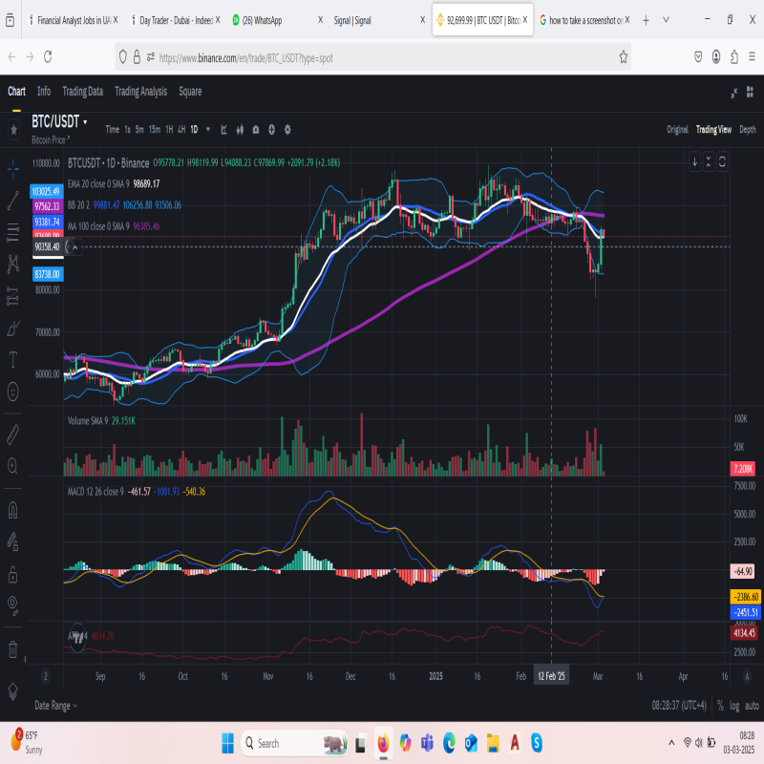764x764 pixels.
Task: Click the trash remove drawings icon
Action: click(13, 649)
